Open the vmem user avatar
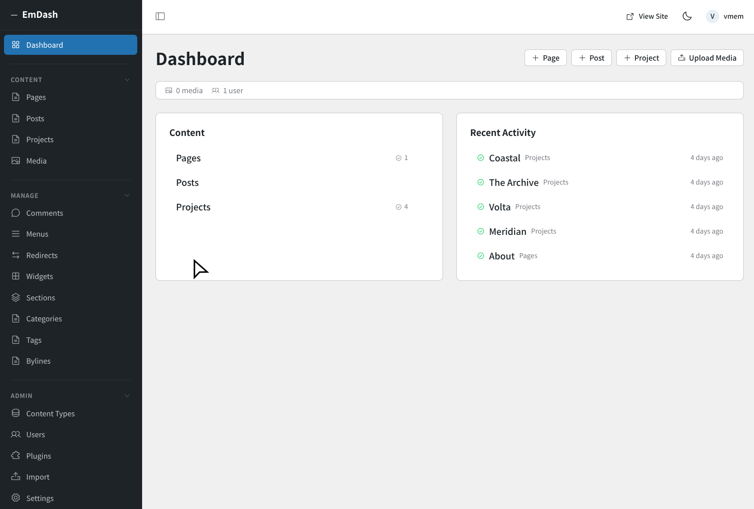 (712, 16)
